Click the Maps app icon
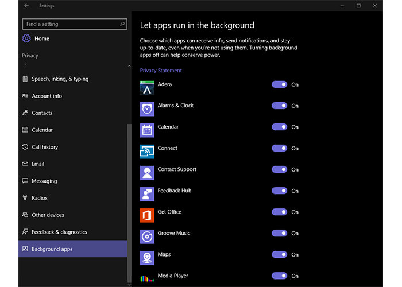 point(147,258)
